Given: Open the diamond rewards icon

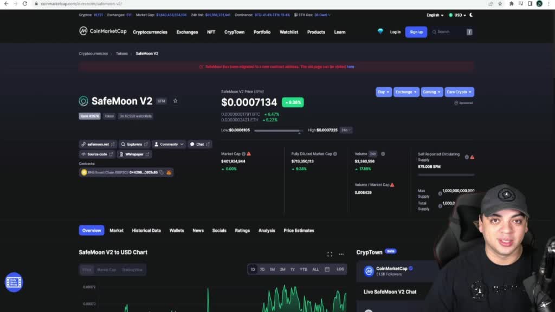Looking at the screenshot, I should point(380,31).
